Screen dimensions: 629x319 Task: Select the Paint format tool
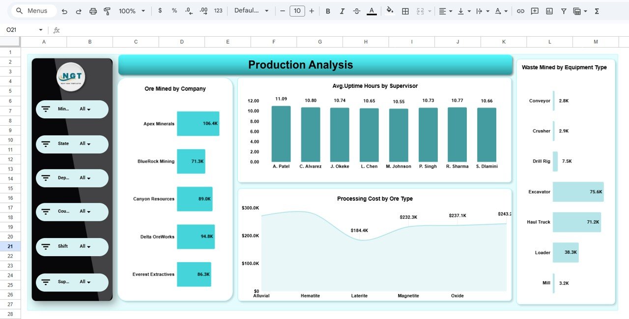(107, 11)
